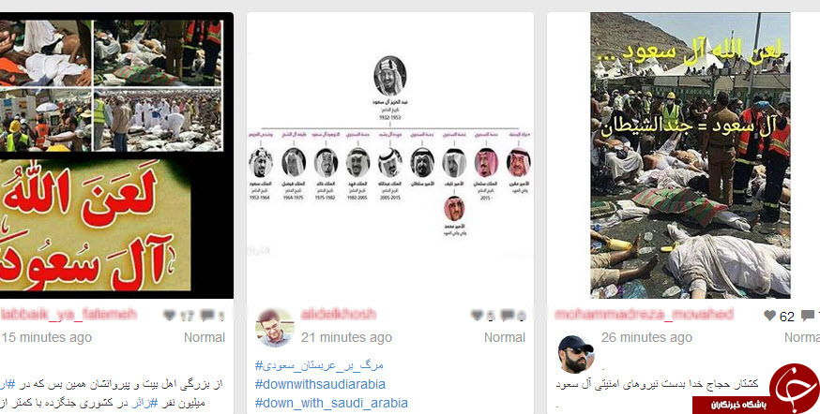Click the heart icon on the alidelkhosh post
The width and height of the screenshot is (820, 414).
tap(477, 316)
